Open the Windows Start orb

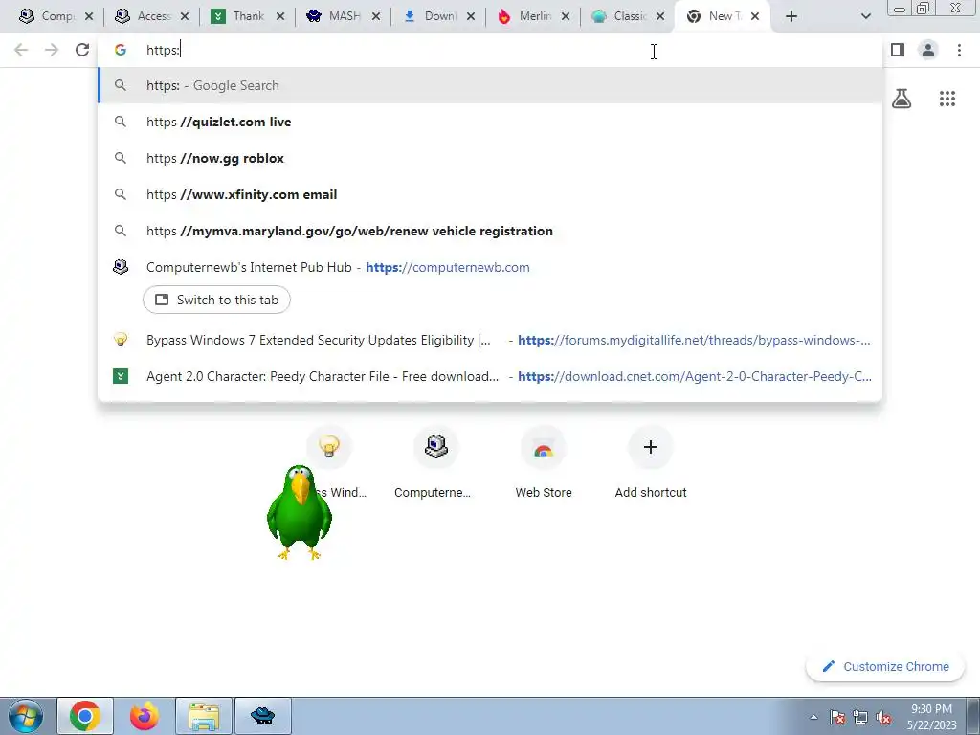point(26,716)
